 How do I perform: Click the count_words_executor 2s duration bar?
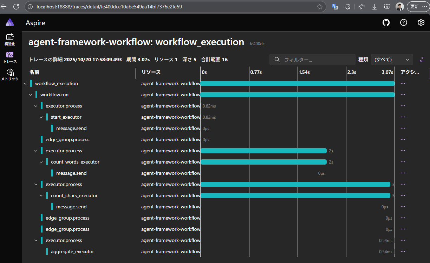pyautogui.click(x=263, y=162)
